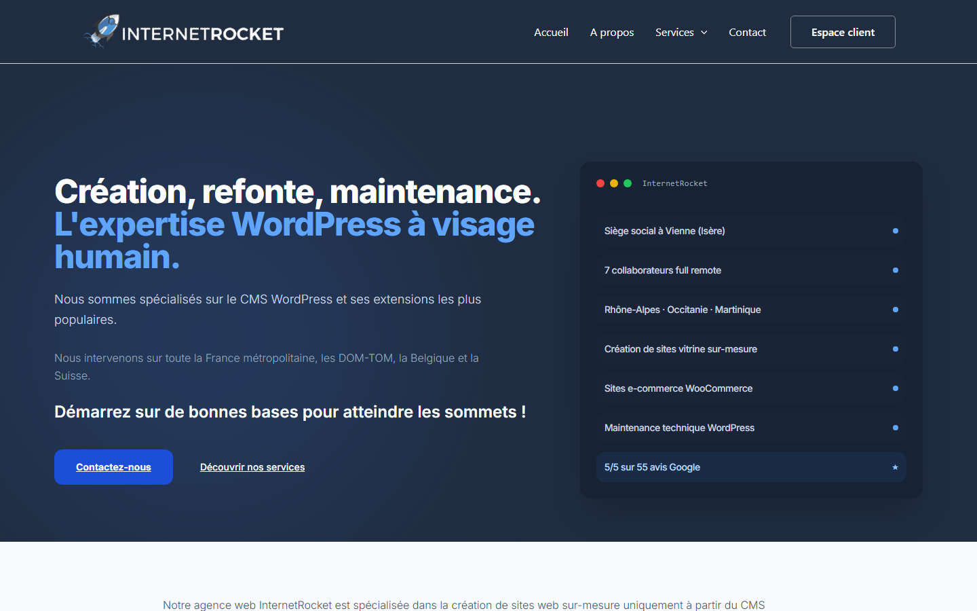Open the Services menu
Image resolution: width=977 pixels, height=611 pixels.
[x=674, y=32]
